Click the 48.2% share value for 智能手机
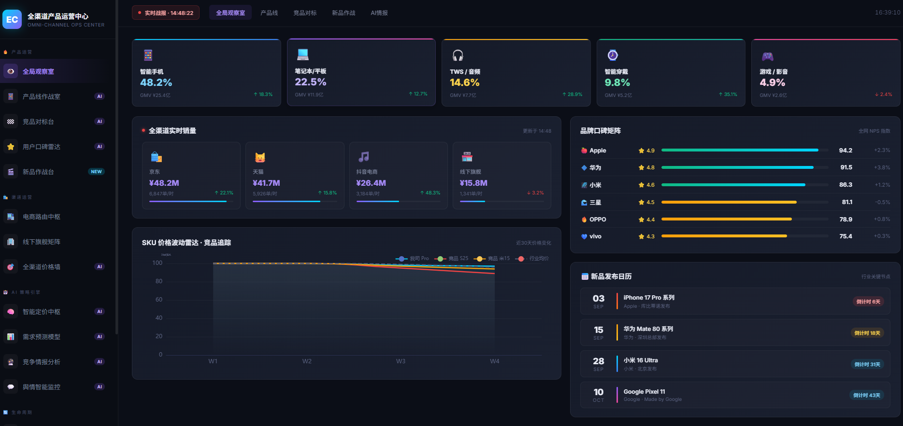Image resolution: width=903 pixels, height=426 pixels. pos(156,82)
